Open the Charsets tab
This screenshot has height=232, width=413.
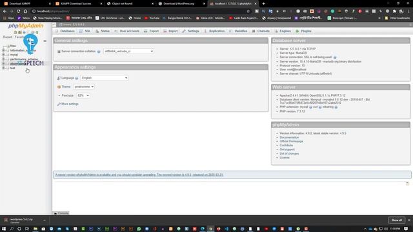point(261,31)
